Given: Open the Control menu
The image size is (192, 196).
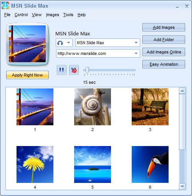Looking at the screenshot, I should [21, 15].
